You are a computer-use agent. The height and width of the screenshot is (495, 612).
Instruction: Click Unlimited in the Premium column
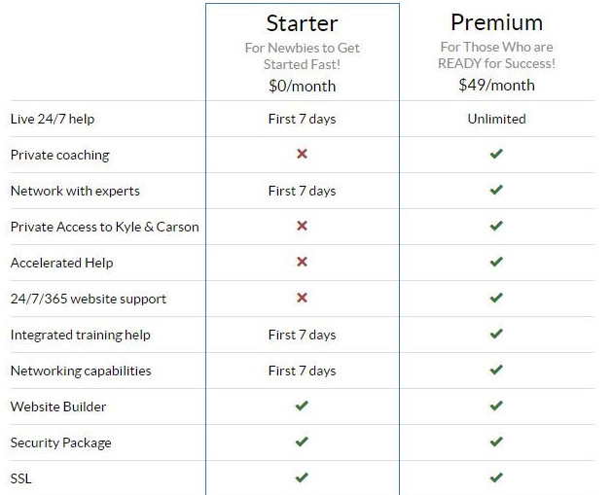click(496, 119)
